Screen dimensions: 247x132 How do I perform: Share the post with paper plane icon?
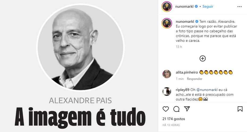(187, 109)
